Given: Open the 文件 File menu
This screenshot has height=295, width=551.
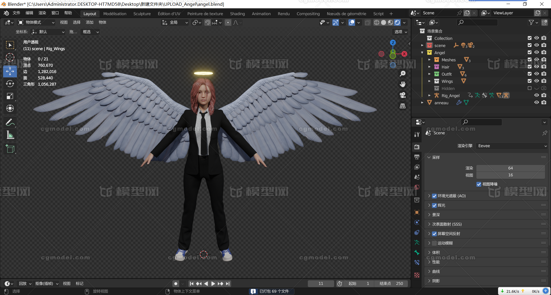Looking at the screenshot, I should (16, 13).
